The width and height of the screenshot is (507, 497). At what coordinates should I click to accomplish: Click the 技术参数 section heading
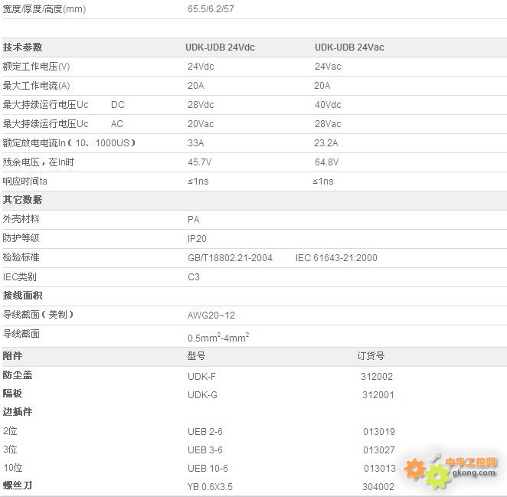[23, 47]
